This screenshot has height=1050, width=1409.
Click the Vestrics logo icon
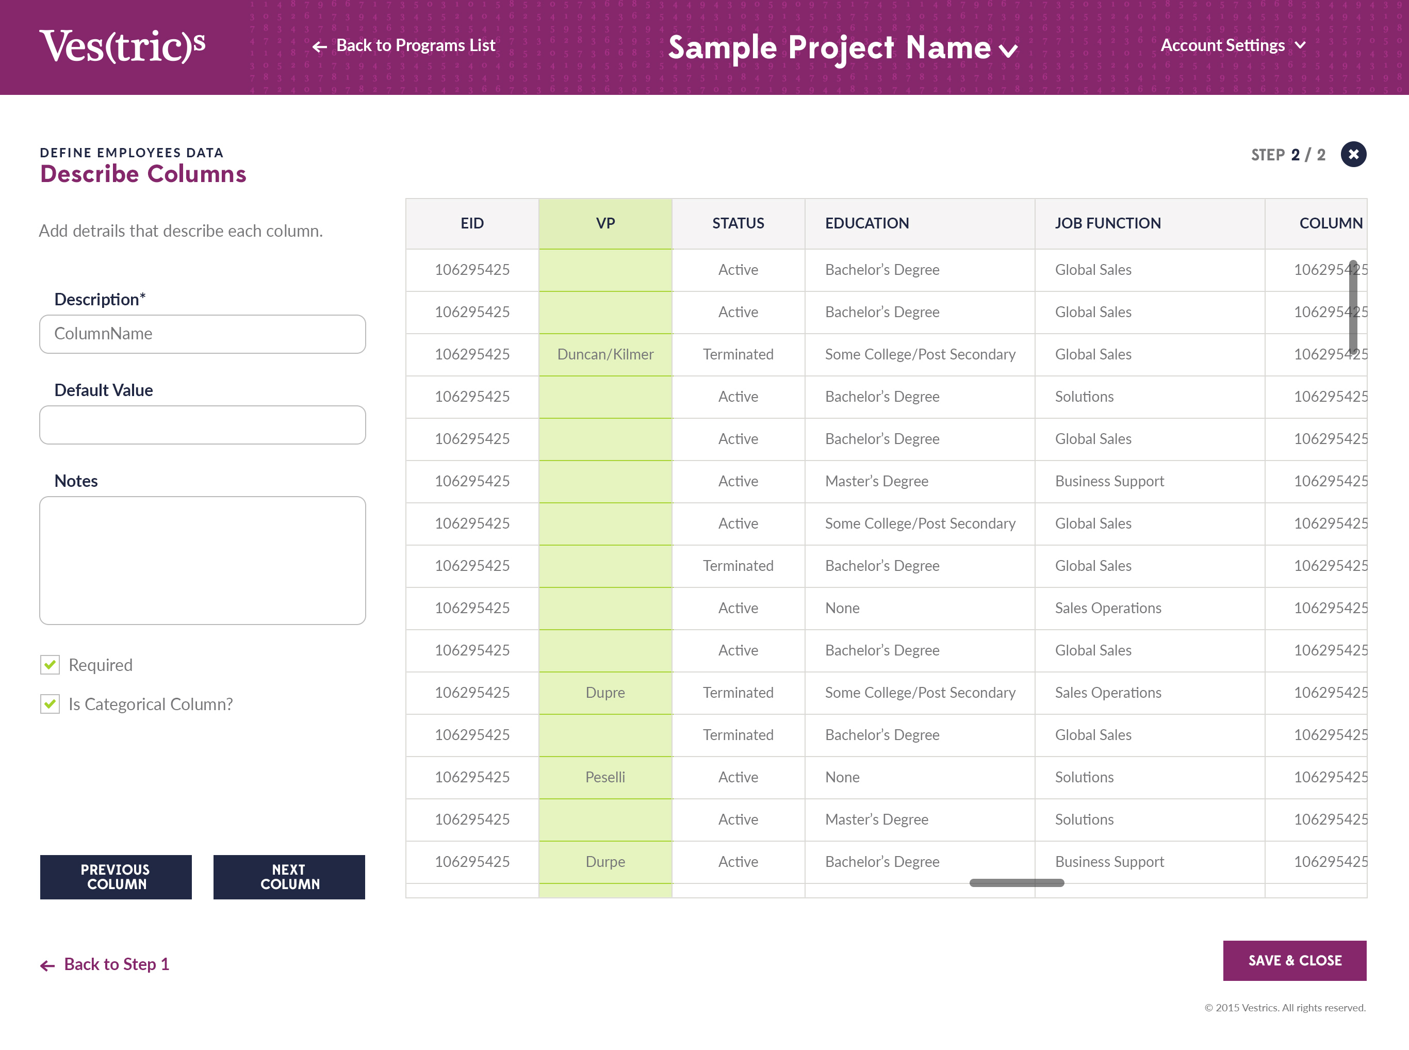coord(125,44)
